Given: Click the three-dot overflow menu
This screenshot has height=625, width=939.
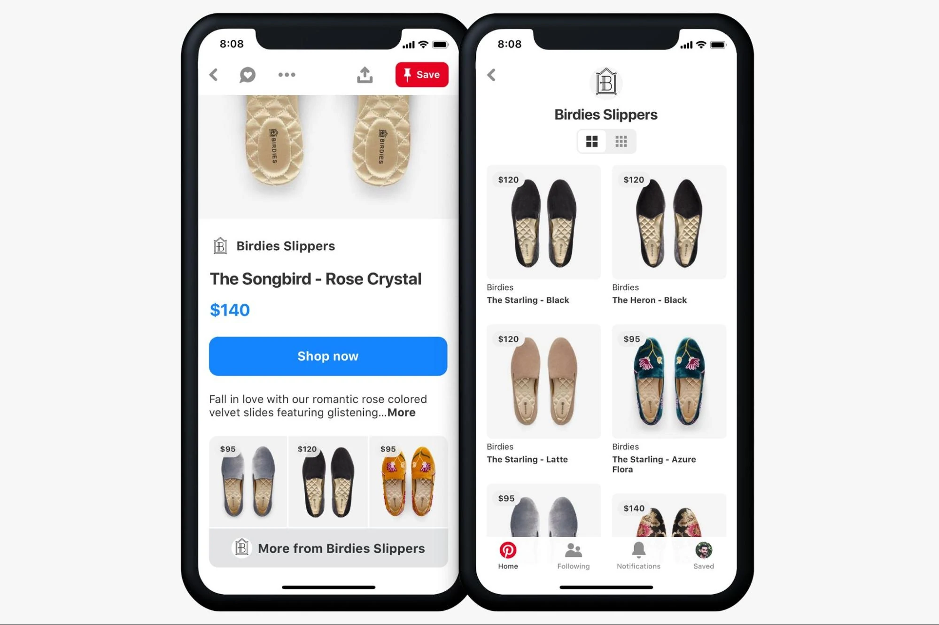Looking at the screenshot, I should pos(286,75).
